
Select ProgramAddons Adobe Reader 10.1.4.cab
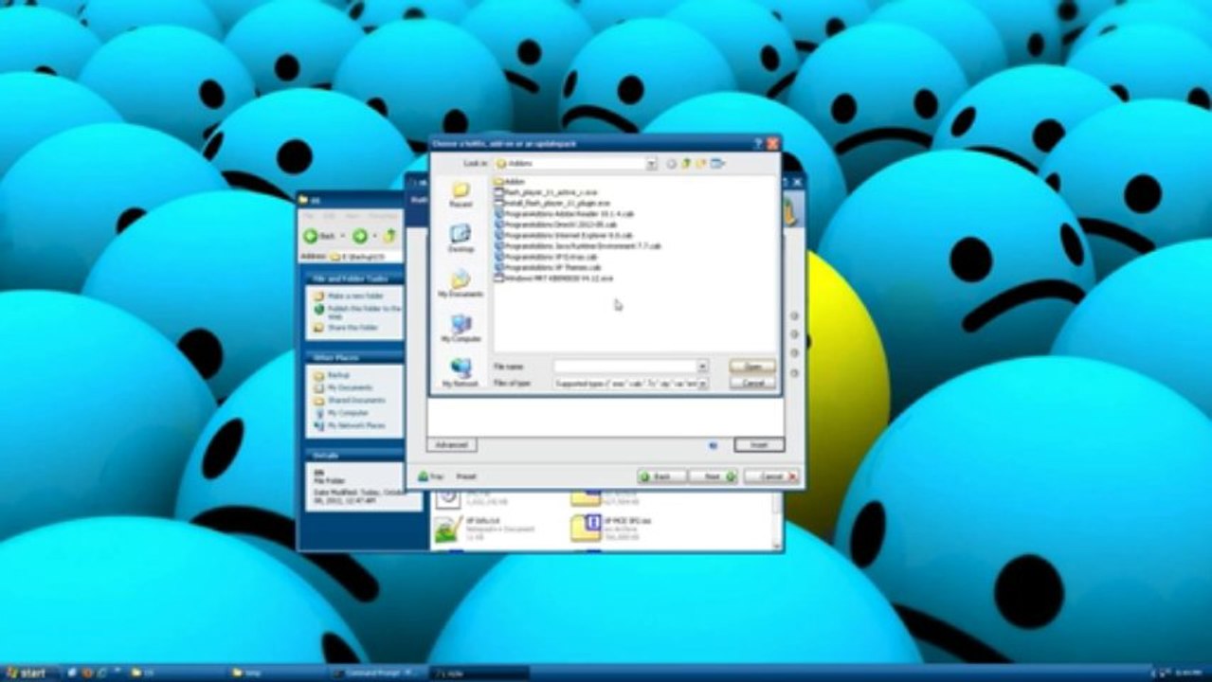pos(562,213)
